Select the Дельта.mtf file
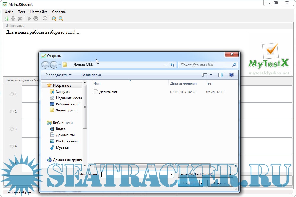Image resolution: width=296 pixels, height=197 pixels. tap(108, 92)
